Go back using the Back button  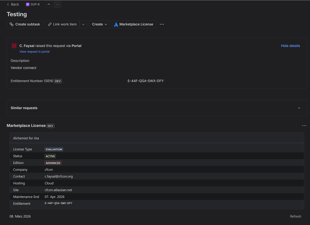[13, 4]
